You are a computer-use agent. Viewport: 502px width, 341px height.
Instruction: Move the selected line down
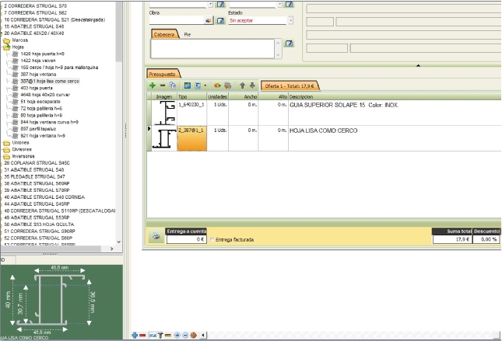[x=252, y=85]
